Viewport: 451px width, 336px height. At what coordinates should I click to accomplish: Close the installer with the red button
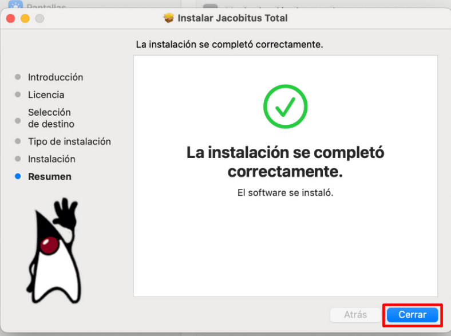[10, 18]
